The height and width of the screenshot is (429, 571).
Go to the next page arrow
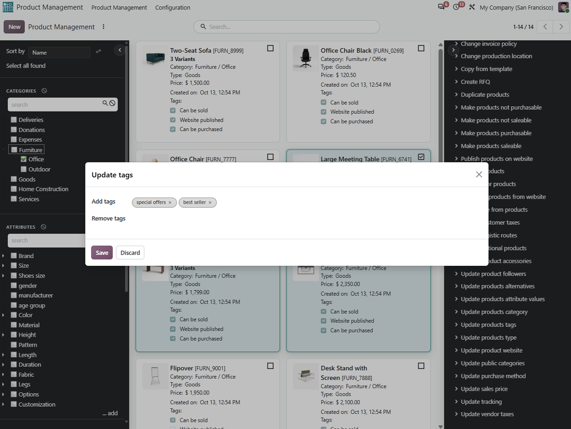pyautogui.click(x=561, y=27)
